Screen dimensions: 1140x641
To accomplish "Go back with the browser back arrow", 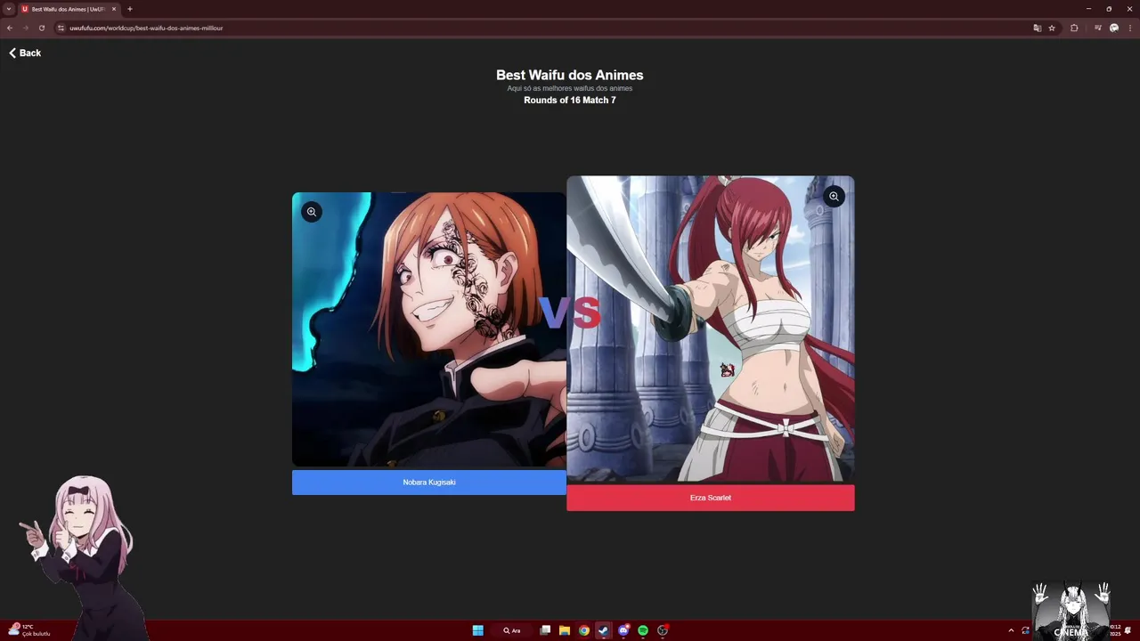I will (10, 28).
